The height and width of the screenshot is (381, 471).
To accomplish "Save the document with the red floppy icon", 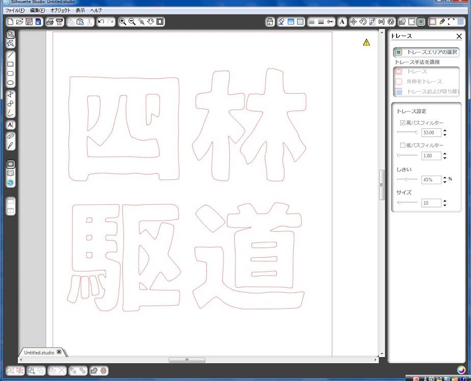I will (29, 21).
